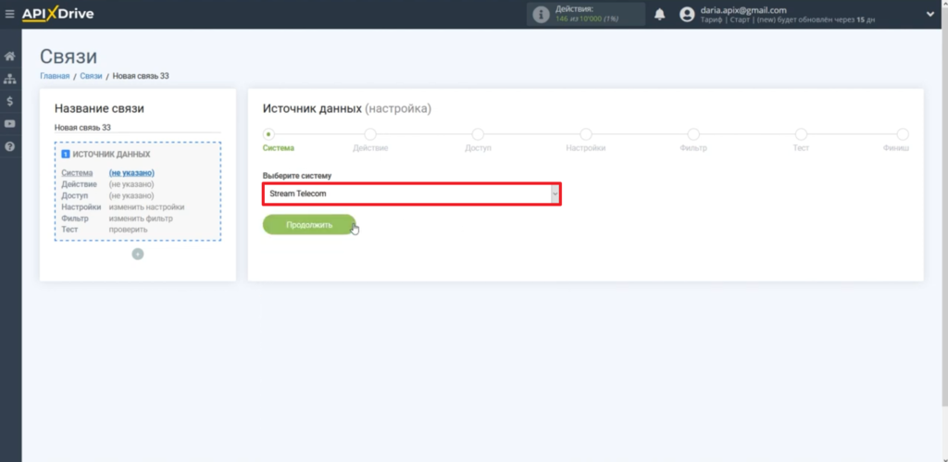
Task: Click the (не указано) link next to Система
Action: [131, 173]
